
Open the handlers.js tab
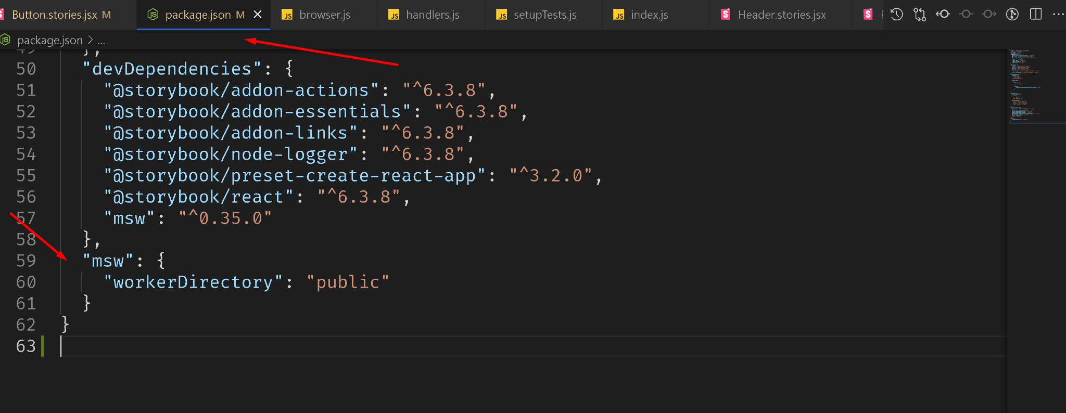click(432, 15)
